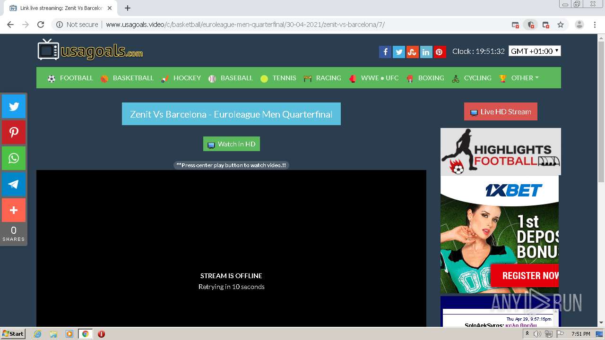This screenshot has height=340, width=605.
Task: Share page via Pinterest sidebar icon
Action: click(14, 132)
